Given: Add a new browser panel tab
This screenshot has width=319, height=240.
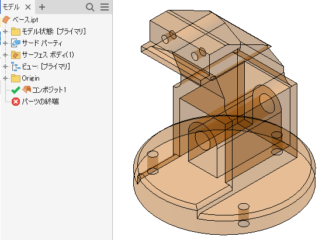Looking at the screenshot, I should point(42,7).
